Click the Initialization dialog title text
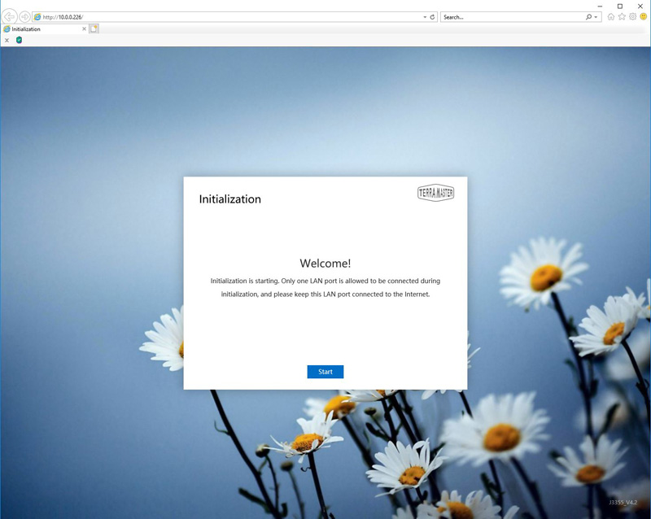 point(230,198)
